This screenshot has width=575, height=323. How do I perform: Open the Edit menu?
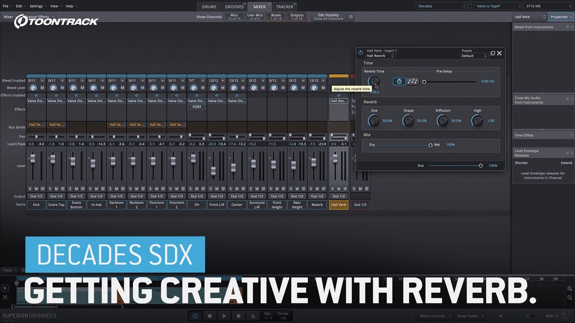pyautogui.click(x=20, y=6)
